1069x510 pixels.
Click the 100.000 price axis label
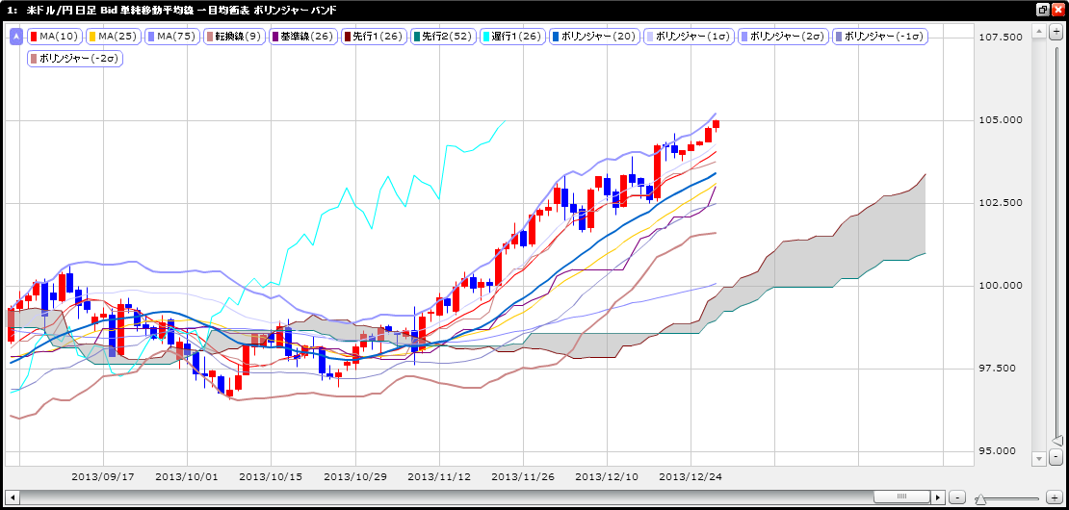(1003, 285)
